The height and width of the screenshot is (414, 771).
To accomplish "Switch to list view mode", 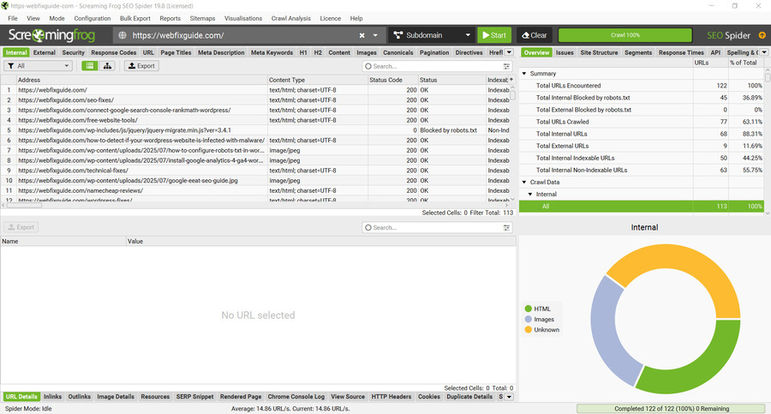I will coord(89,65).
